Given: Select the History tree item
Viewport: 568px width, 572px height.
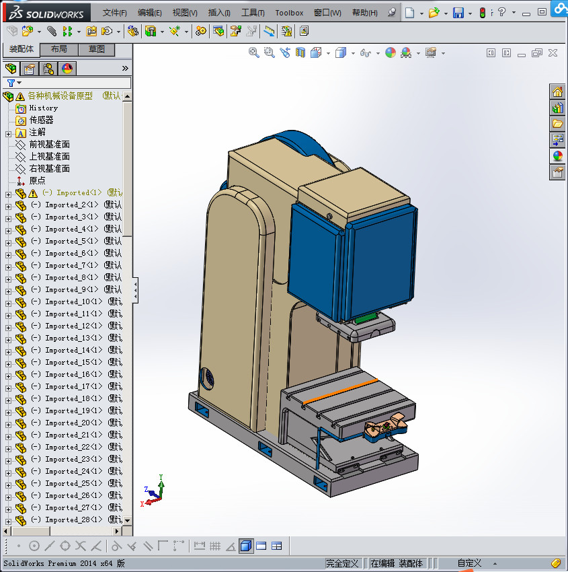Looking at the screenshot, I should click(x=43, y=108).
